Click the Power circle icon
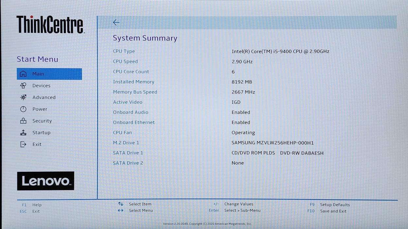The image size is (408, 229). click(23, 109)
